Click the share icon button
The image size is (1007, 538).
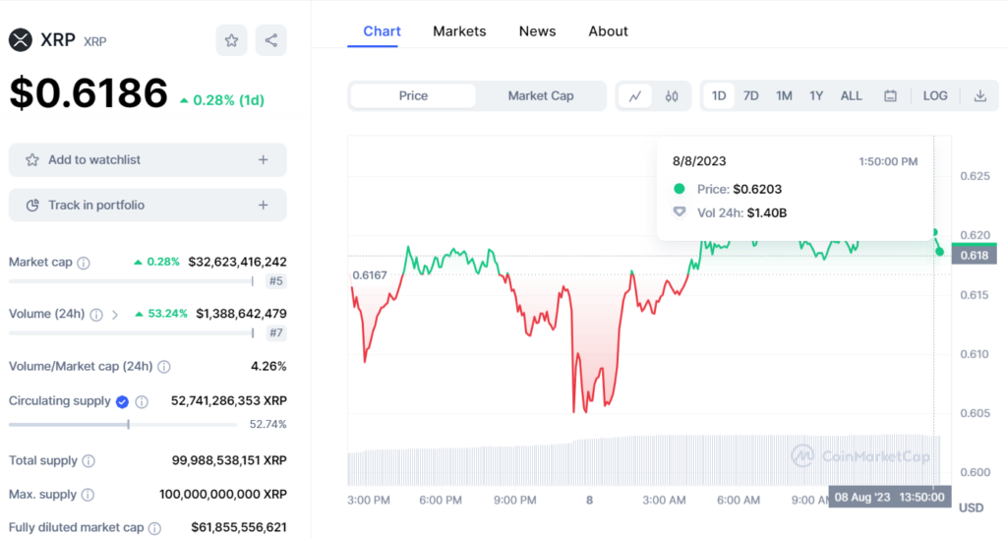pyautogui.click(x=271, y=40)
